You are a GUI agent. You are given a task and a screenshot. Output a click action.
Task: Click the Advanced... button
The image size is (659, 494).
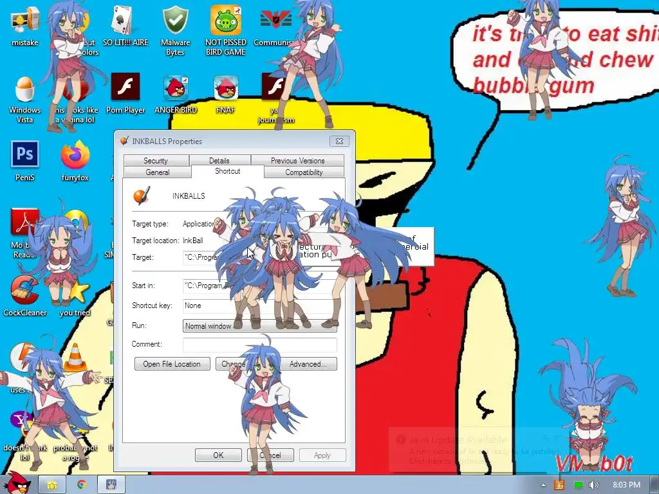point(308,364)
